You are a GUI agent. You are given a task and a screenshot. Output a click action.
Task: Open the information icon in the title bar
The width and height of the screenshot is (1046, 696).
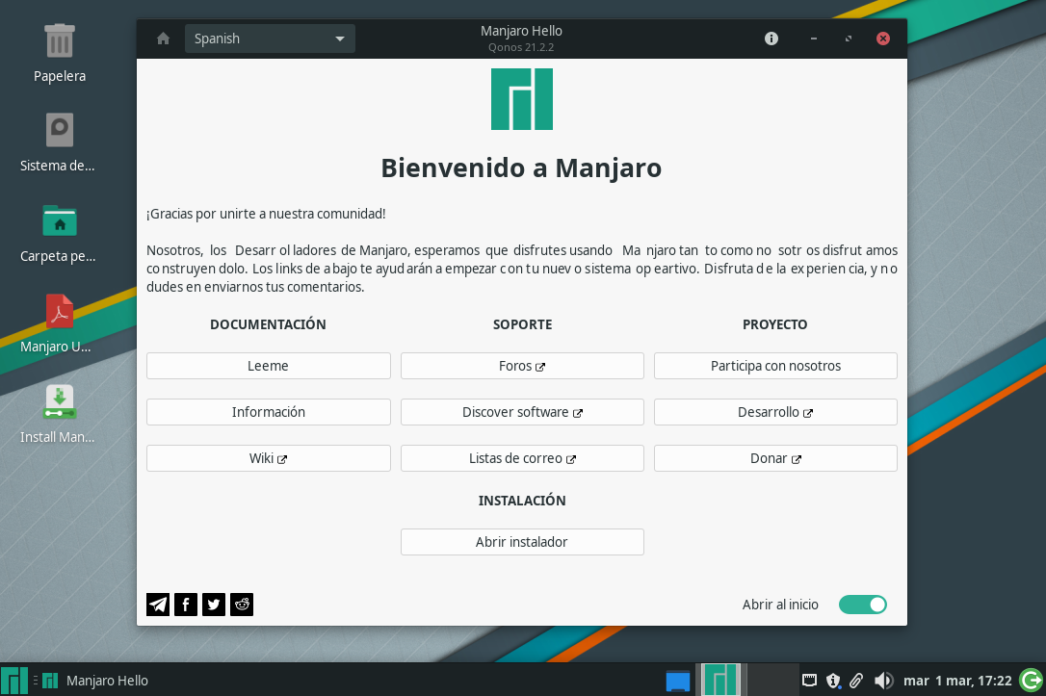point(771,39)
